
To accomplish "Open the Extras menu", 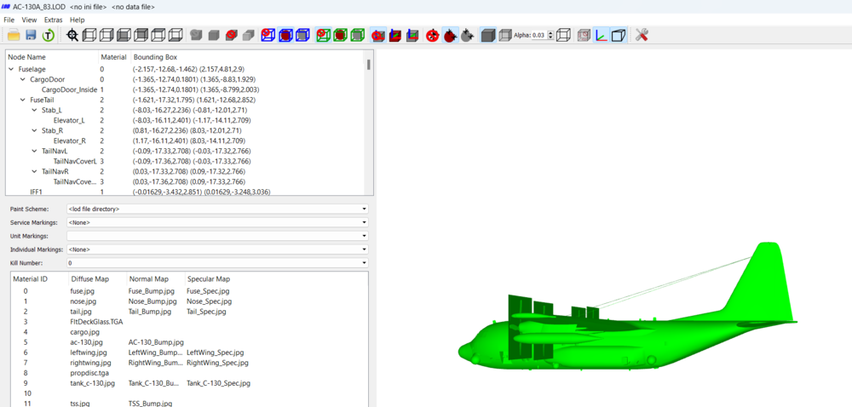I will [x=54, y=20].
